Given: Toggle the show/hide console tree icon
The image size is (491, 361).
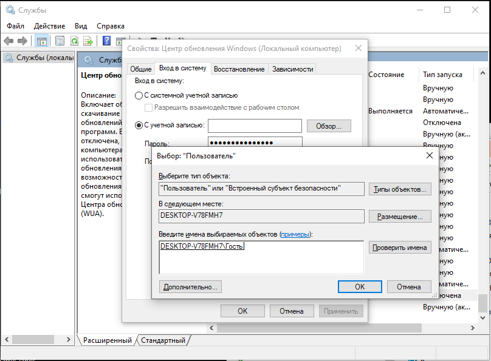Looking at the screenshot, I should 42,41.
